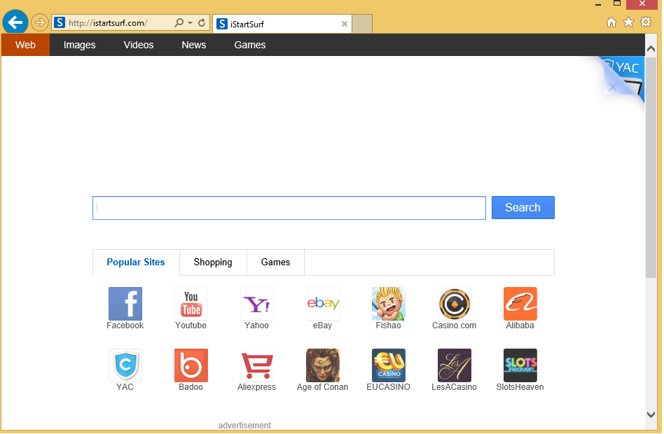Select the Shopping tab
Image resolution: width=664 pixels, height=434 pixels.
pyautogui.click(x=213, y=262)
